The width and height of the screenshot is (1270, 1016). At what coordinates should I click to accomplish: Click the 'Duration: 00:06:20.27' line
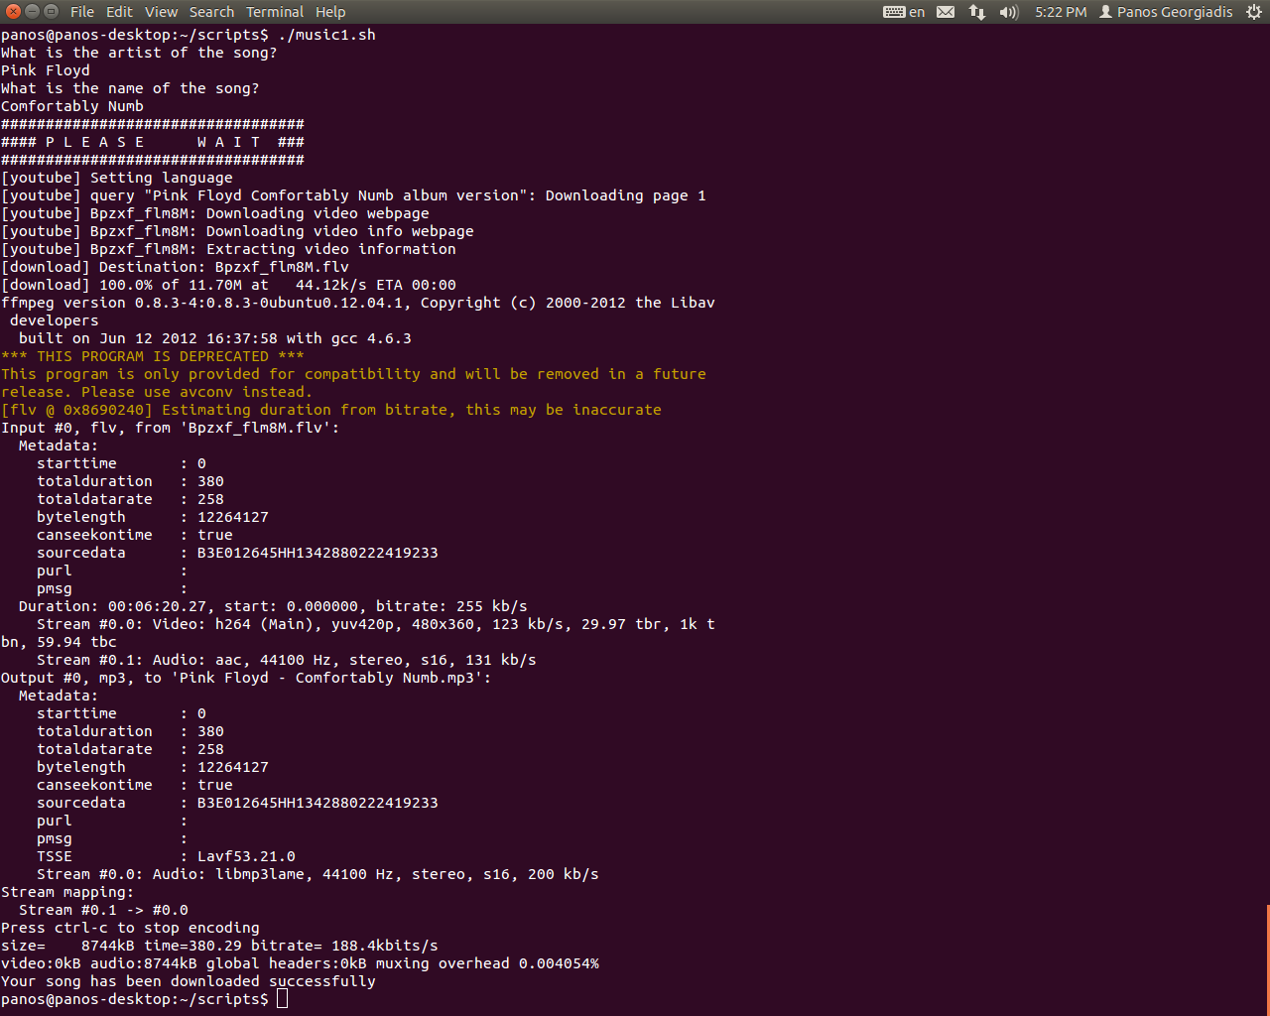click(273, 606)
